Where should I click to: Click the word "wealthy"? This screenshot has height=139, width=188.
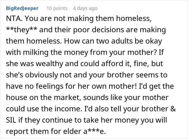click(x=50, y=64)
